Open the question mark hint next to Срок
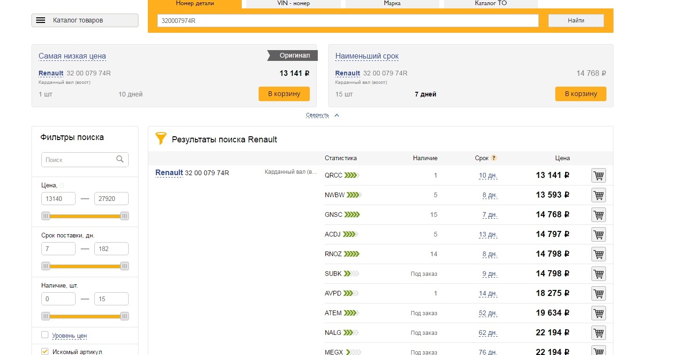This screenshot has height=355, width=690. click(x=494, y=158)
